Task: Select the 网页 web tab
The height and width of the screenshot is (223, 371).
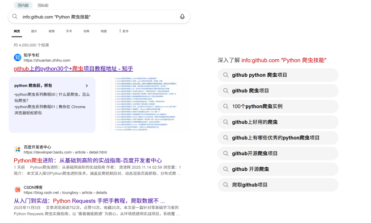Action: 17,31
